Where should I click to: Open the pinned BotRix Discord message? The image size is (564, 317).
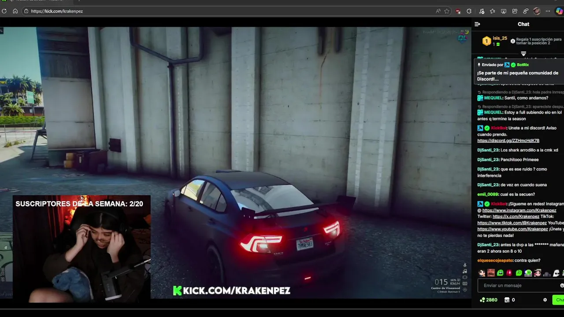click(x=520, y=72)
